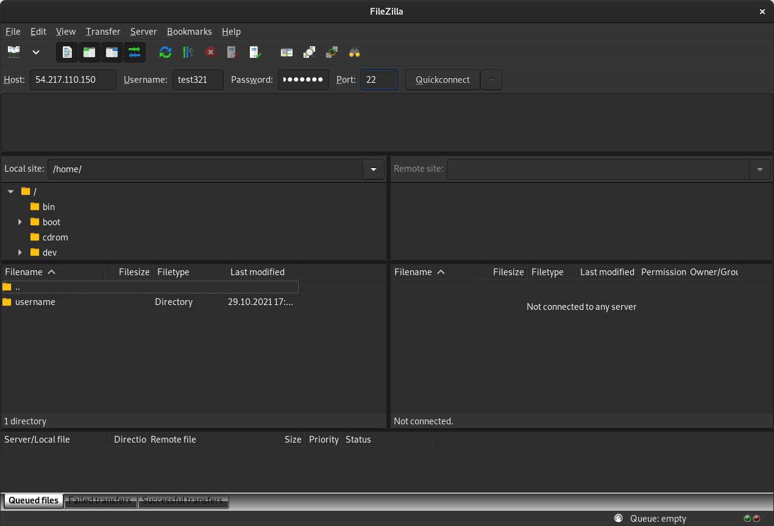Select the parent directory '..' entry
The height and width of the screenshot is (526, 774).
click(150, 287)
